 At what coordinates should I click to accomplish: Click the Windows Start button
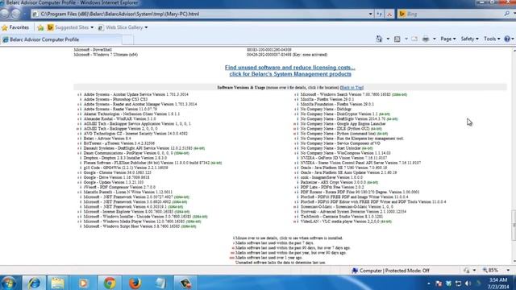click(8, 283)
